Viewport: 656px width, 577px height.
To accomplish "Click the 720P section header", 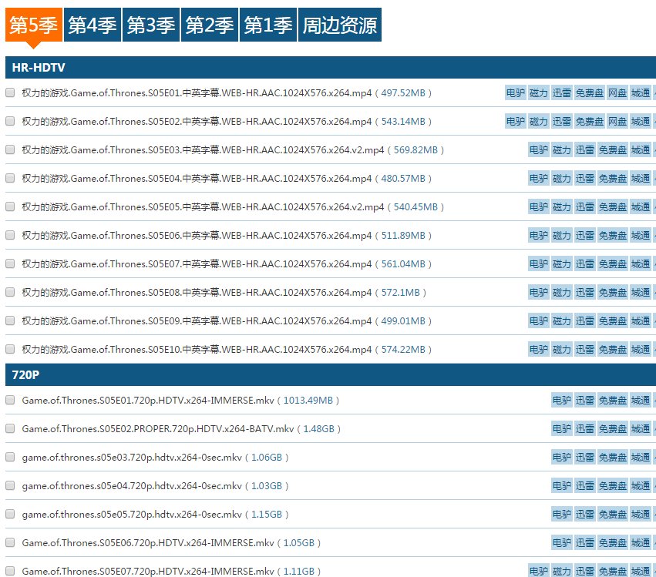I will [x=27, y=375].
